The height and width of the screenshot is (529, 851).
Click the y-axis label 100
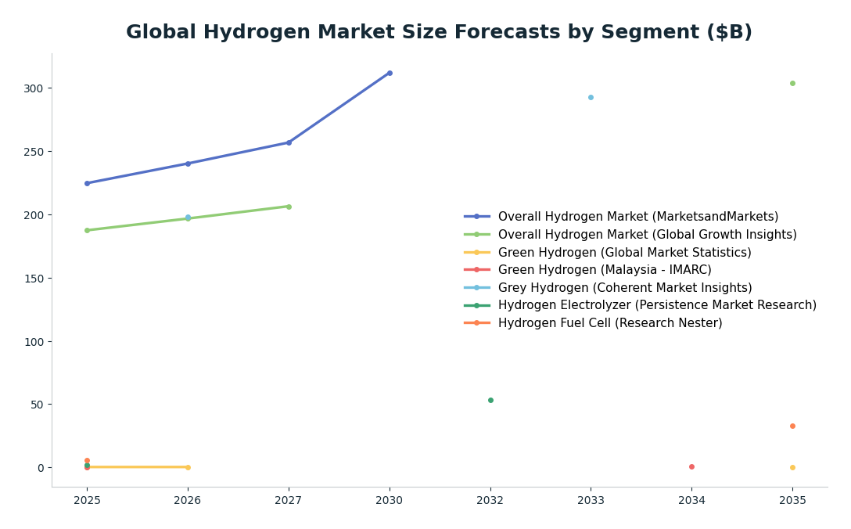click(34, 342)
